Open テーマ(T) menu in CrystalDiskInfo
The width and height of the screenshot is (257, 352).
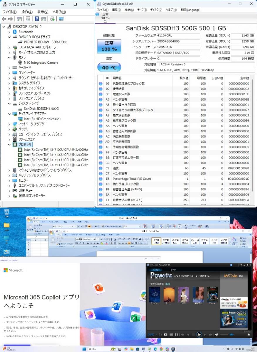pyautogui.click(x=142, y=10)
